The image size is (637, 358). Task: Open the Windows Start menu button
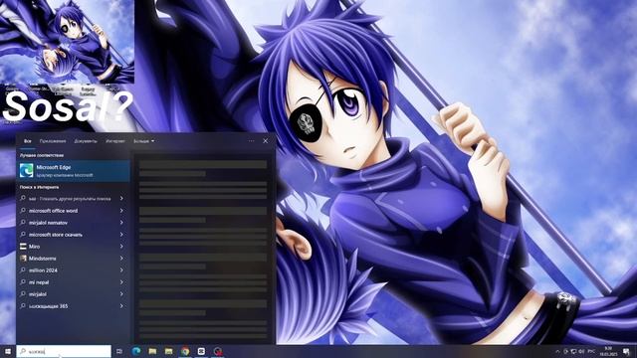pyautogui.click(x=8, y=351)
